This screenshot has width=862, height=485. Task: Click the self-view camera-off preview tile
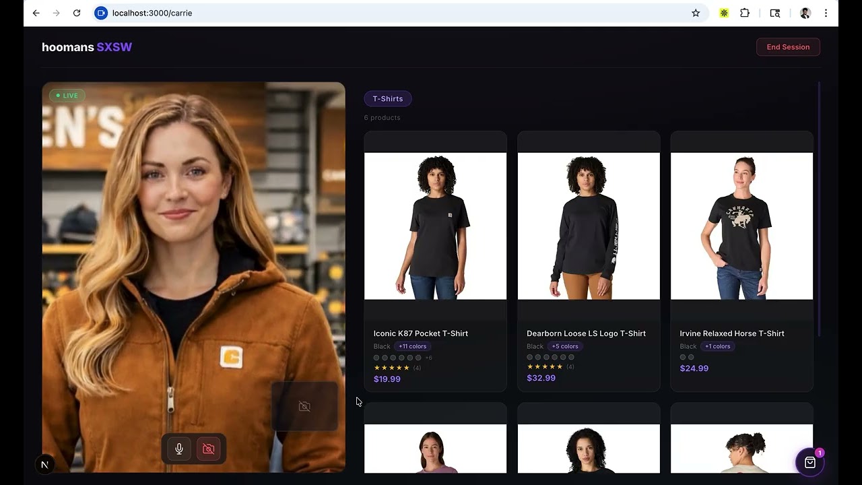(304, 406)
